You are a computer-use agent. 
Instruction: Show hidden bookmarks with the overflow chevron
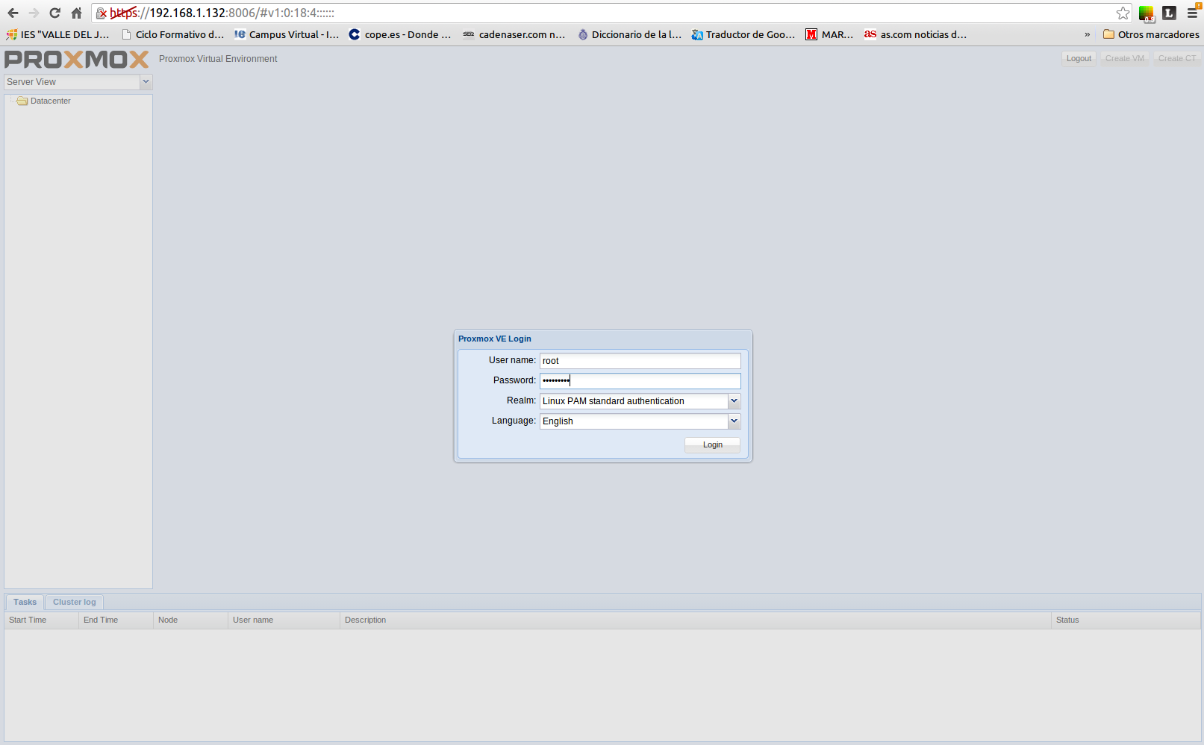[x=1087, y=34]
